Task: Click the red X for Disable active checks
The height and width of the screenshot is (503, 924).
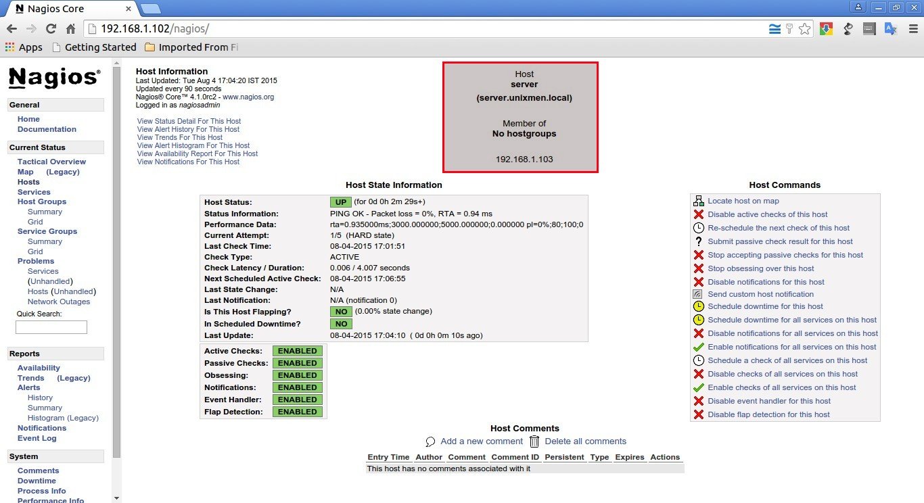Action: tap(699, 214)
